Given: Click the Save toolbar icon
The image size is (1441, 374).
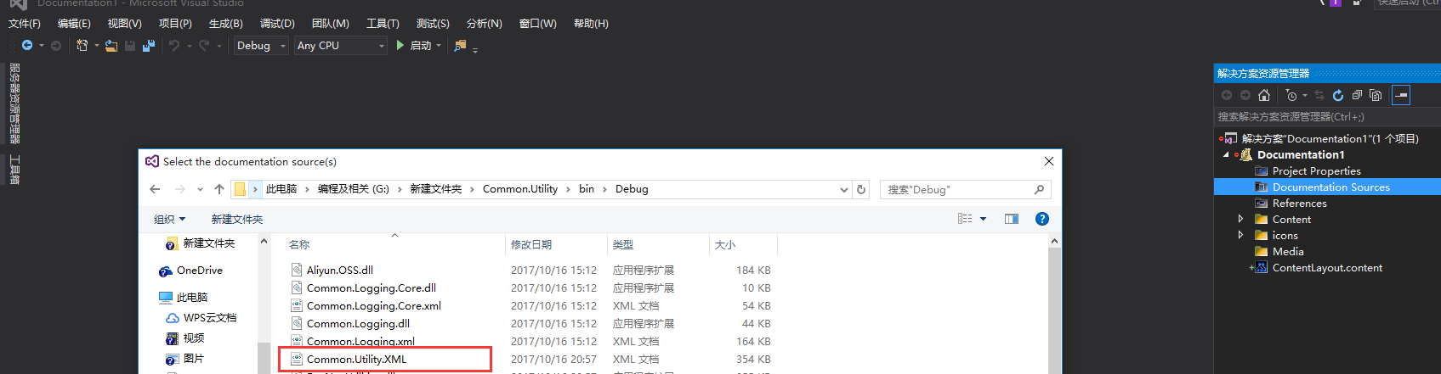Looking at the screenshot, I should (130, 46).
